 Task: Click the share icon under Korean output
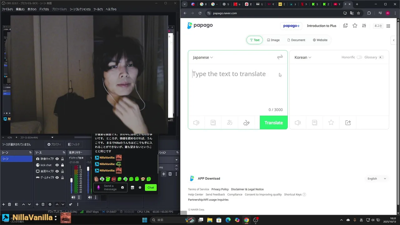pyautogui.click(x=348, y=123)
